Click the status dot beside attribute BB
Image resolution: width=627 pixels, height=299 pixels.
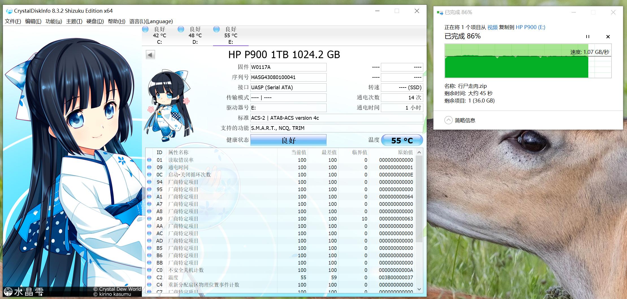pyautogui.click(x=150, y=263)
